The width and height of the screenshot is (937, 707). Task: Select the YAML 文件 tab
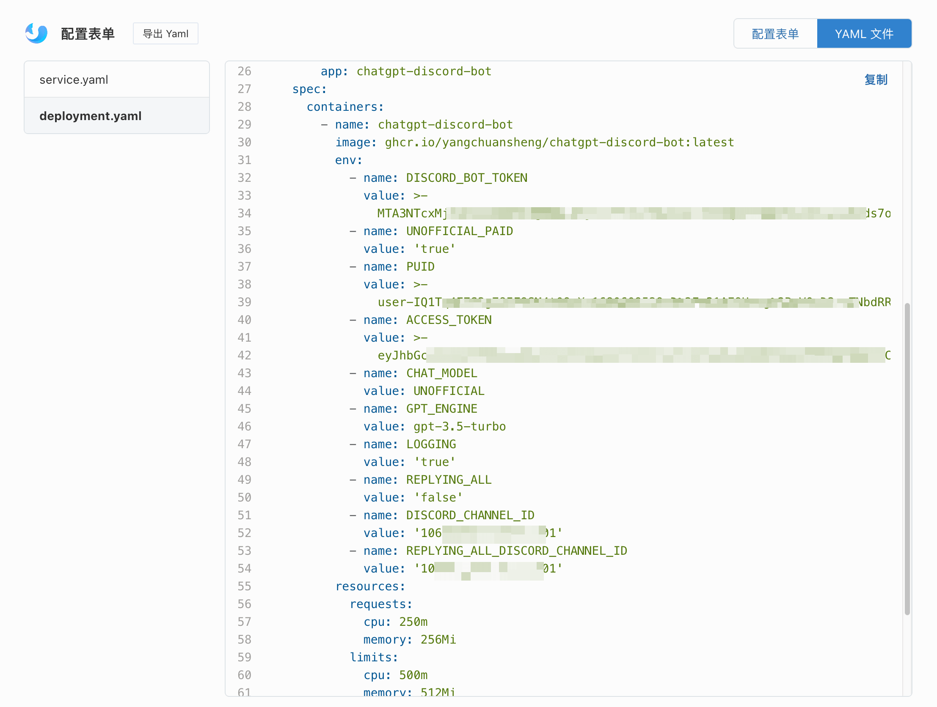tap(864, 33)
